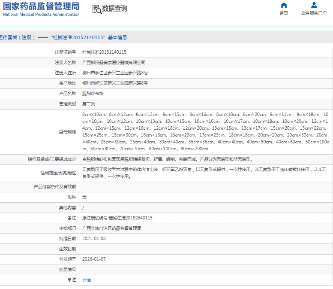Click approving department 广西壮族自治区药品监督管理局
The image size is (333, 289).
(x=112, y=228)
